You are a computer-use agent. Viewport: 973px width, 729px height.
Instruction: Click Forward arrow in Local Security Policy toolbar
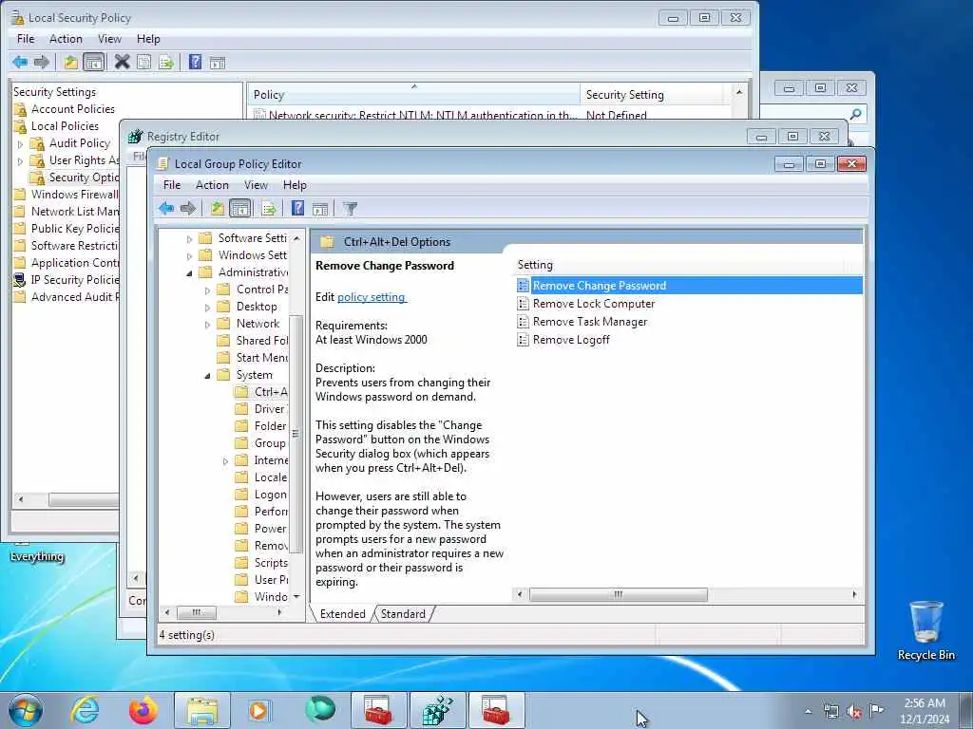(42, 62)
